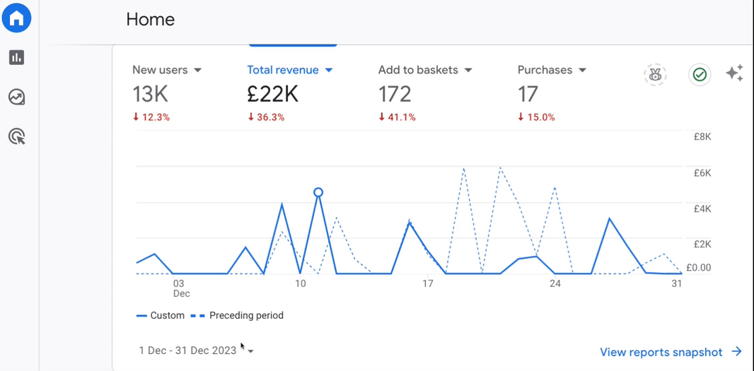Click the £8K y-axis label
Viewport: 754px width, 371px height.
pyautogui.click(x=702, y=137)
